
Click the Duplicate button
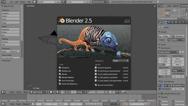[x=11, y=29]
